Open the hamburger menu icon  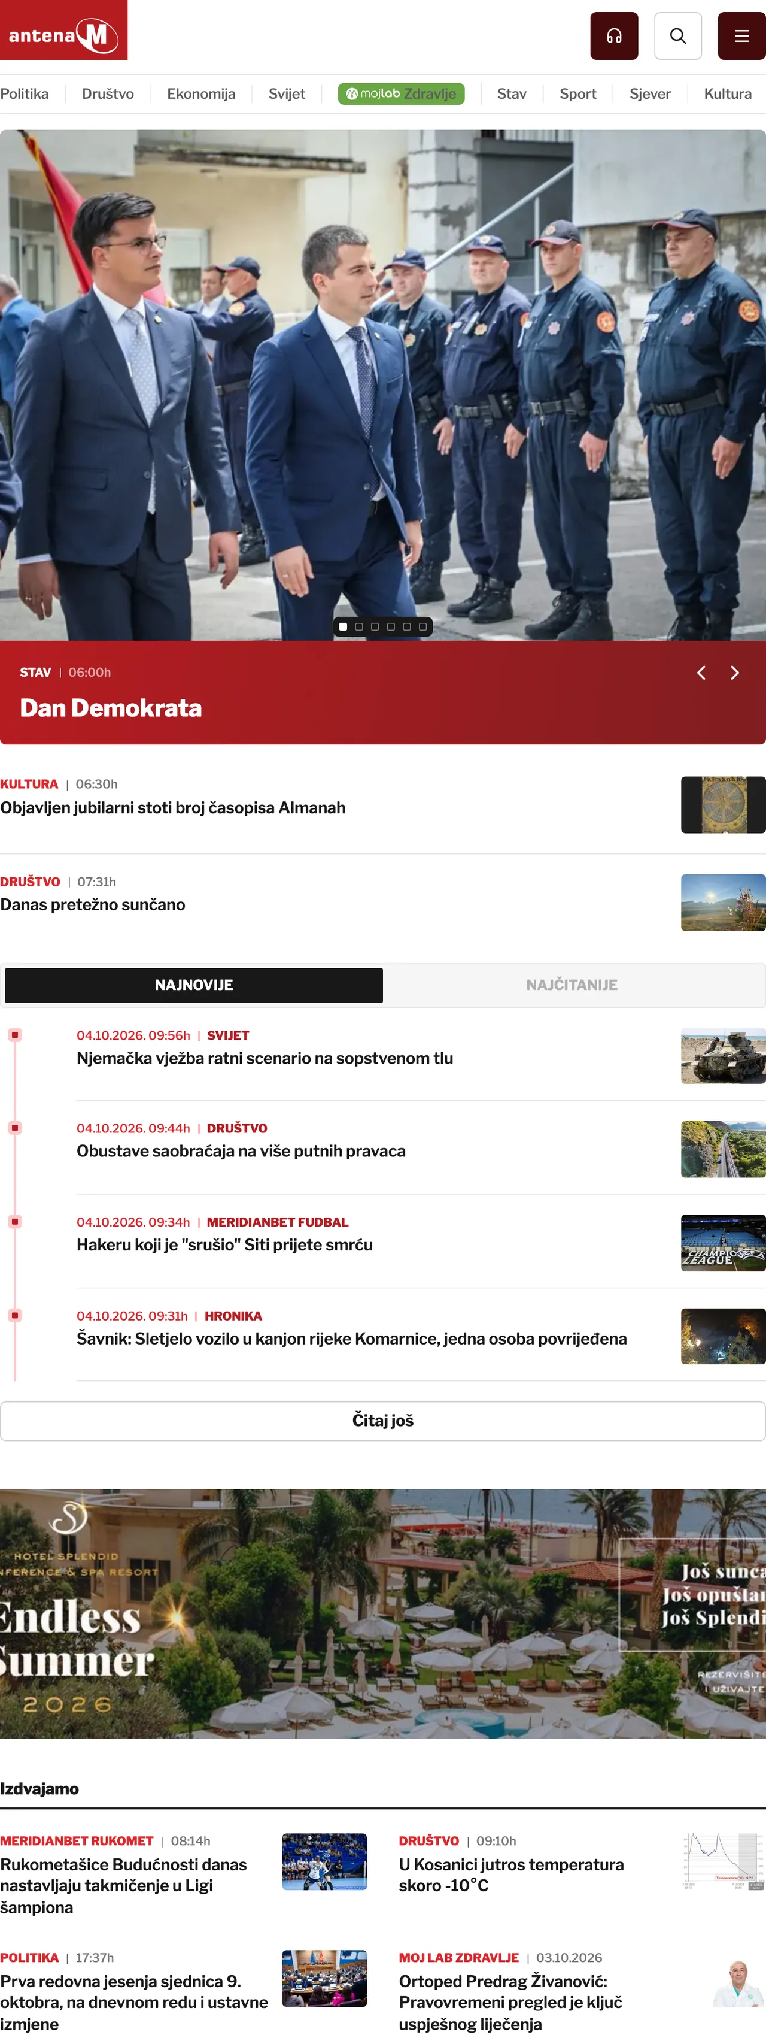(741, 36)
